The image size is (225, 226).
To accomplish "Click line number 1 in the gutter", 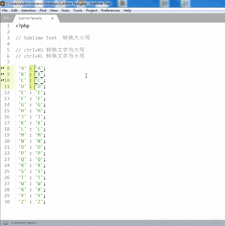I will (8, 26).
